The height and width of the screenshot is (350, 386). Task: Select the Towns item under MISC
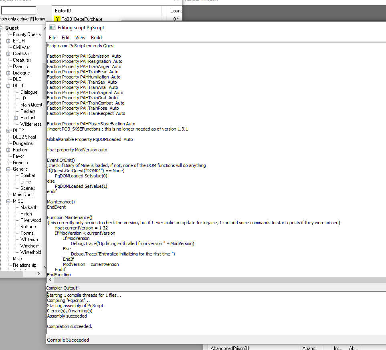click(x=27, y=233)
